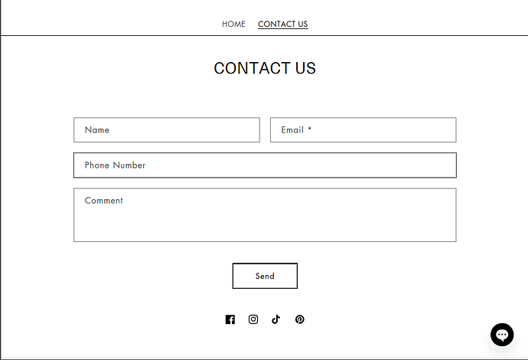Go to the Home page
This screenshot has width=528, height=360.
233,24
